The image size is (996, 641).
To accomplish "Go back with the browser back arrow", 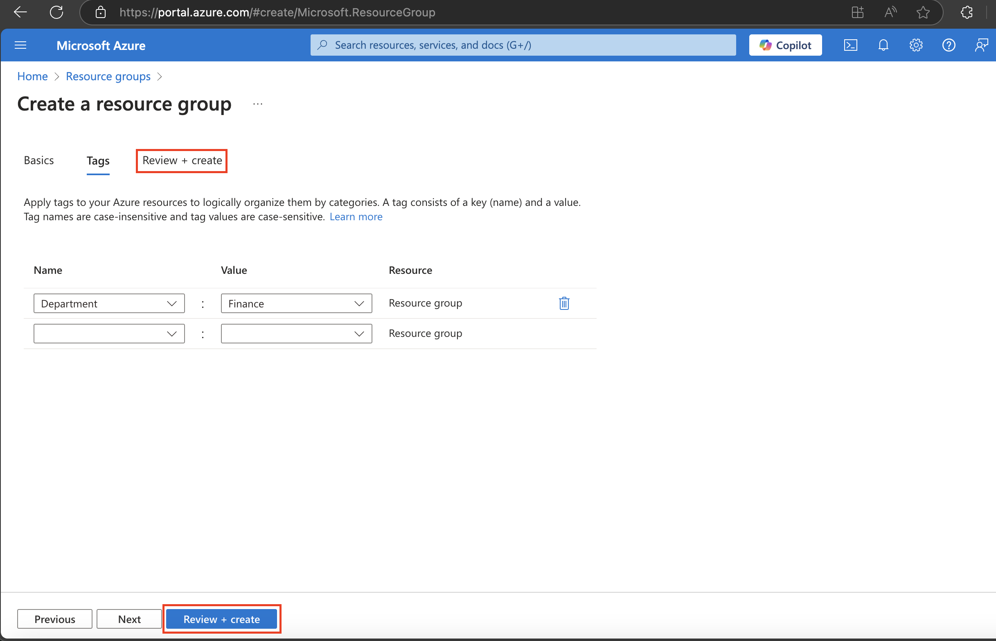I will [x=20, y=12].
